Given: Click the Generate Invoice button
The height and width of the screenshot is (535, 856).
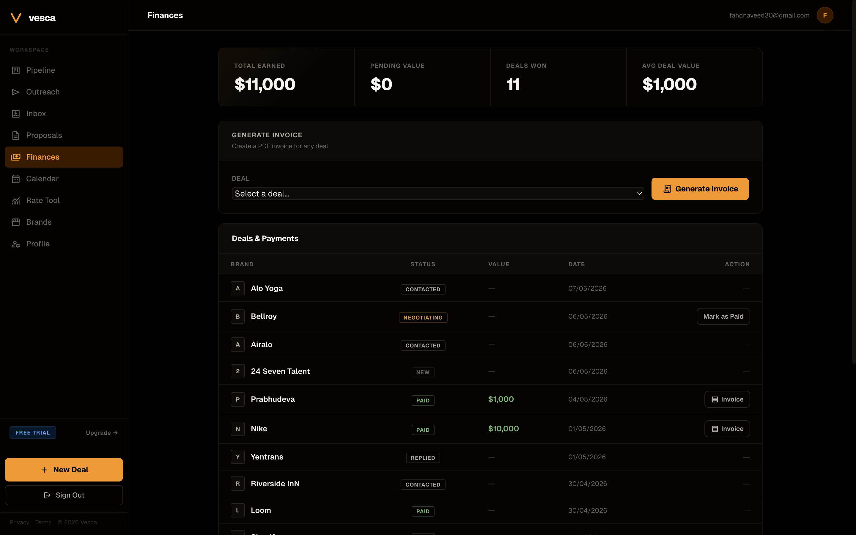Looking at the screenshot, I should point(700,189).
